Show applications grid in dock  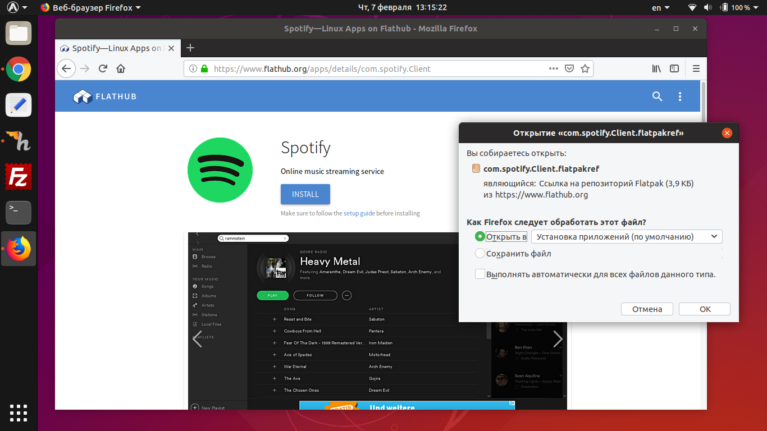[x=19, y=412]
